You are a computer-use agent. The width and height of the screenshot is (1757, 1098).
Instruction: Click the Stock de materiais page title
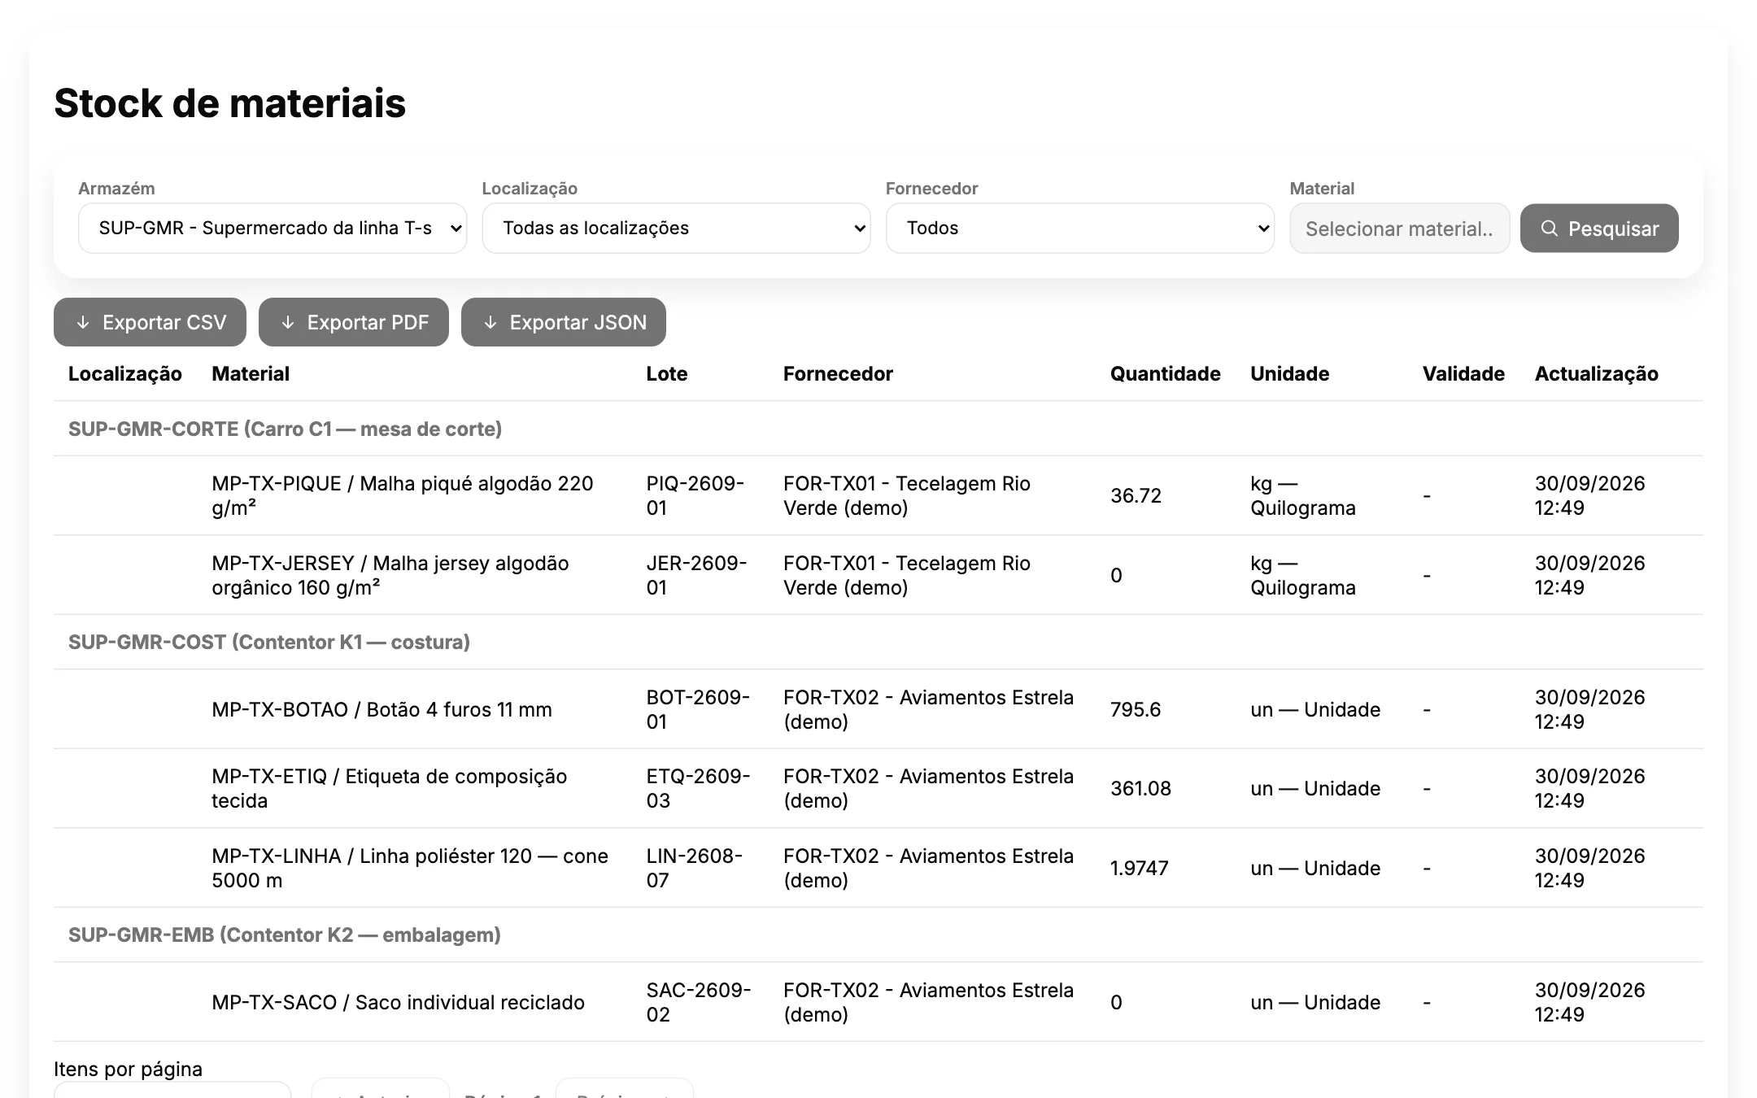229,103
